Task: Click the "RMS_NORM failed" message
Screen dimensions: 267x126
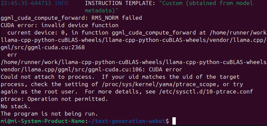Action: (116, 18)
